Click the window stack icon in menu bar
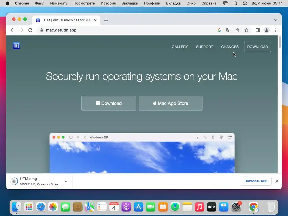Image resolution: width=288 pixels, height=216 pixels. point(226,3)
